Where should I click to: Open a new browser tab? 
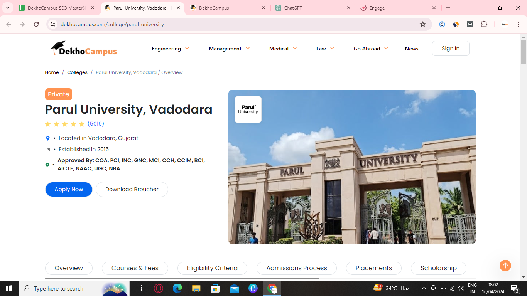pyautogui.click(x=448, y=8)
